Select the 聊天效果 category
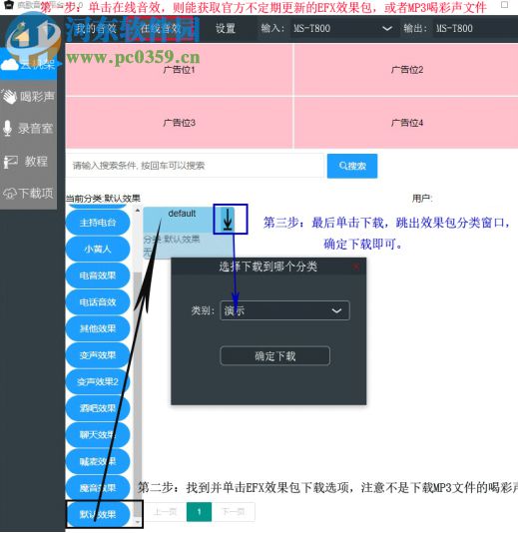 98,435
